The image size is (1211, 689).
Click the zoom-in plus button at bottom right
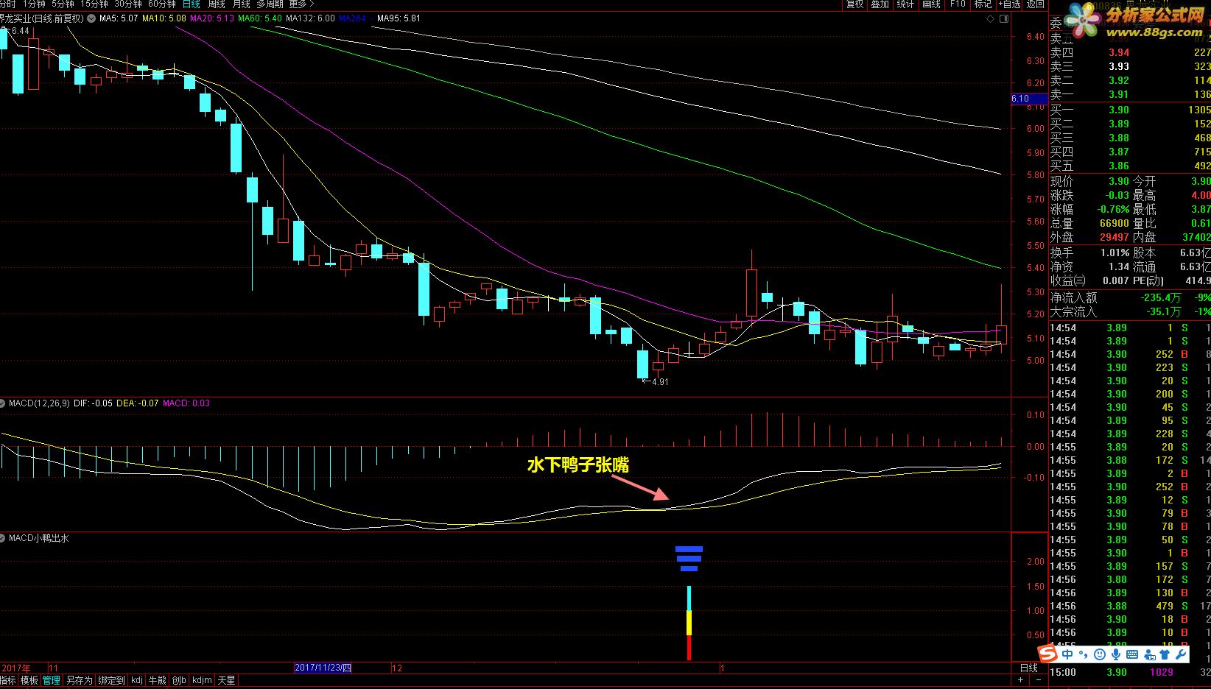tap(1021, 680)
